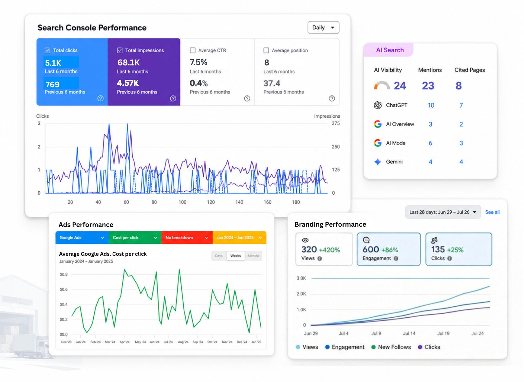Viewport: 524px width, 382px height.
Task: Open the Google Ads source dropdown
Action: 82,238
